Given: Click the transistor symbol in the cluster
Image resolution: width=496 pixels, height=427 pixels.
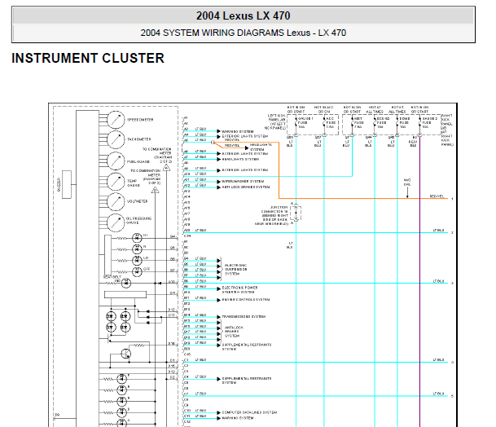Looking at the screenshot, I should pyautogui.click(x=126, y=354).
